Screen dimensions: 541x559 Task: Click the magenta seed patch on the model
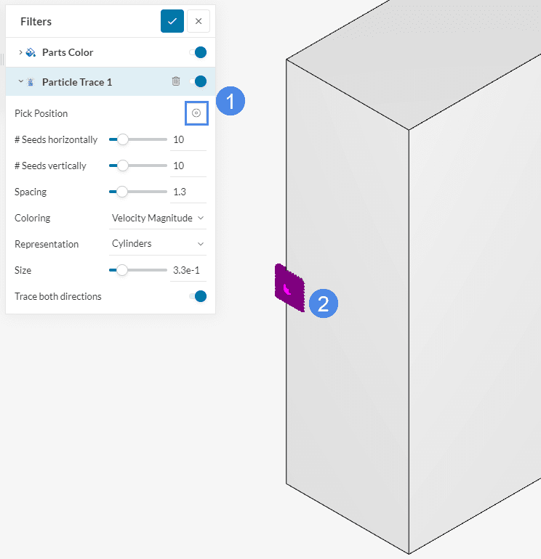tap(289, 287)
